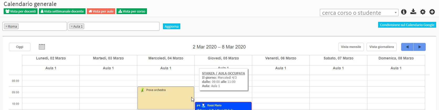
Task: Click STANZA / AULA OCCUPATA tooltip title
Action: point(223,74)
